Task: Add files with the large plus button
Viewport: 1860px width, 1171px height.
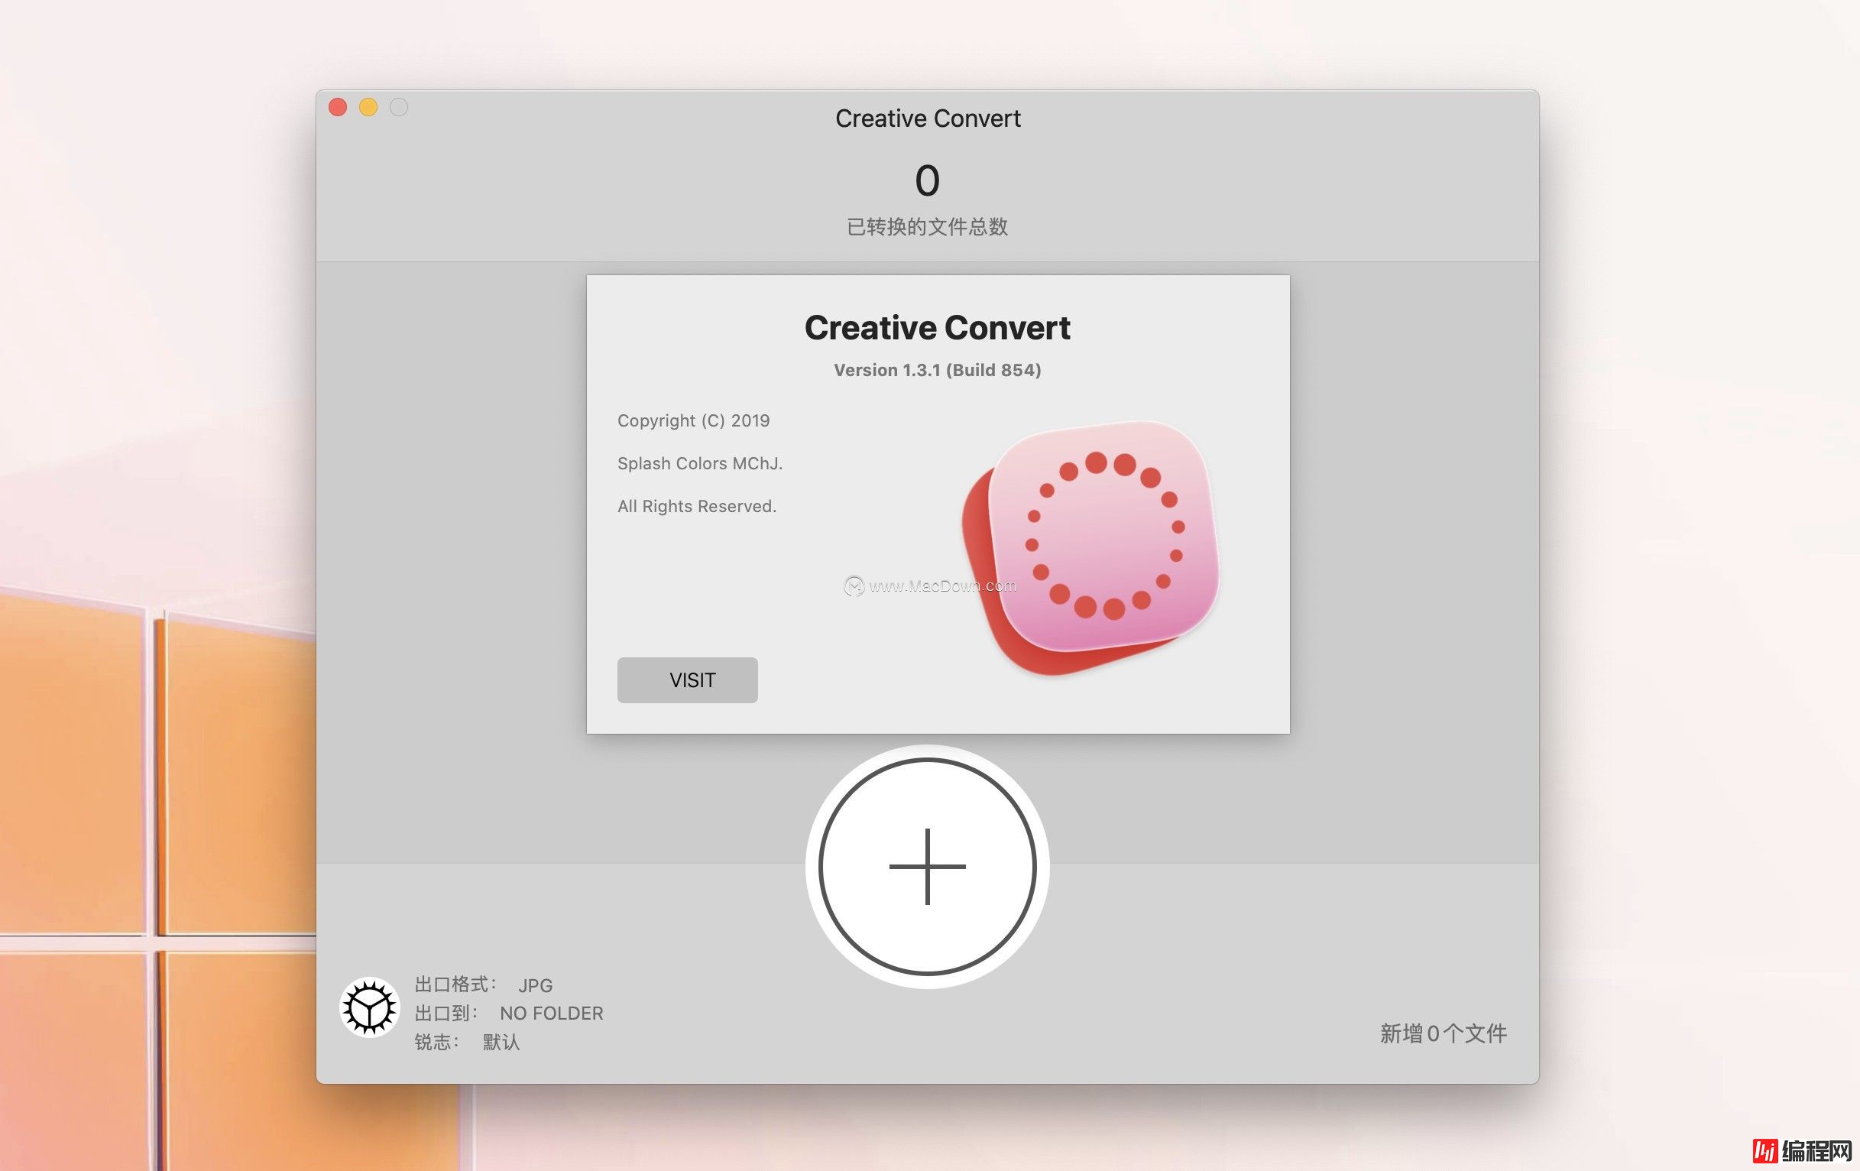Action: coord(927,867)
